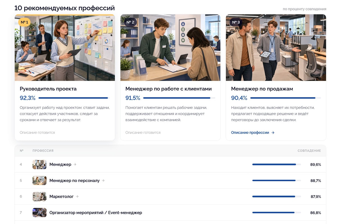This screenshot has height=224, width=337.
Task: Click the № 2 badge
Action: 130,22
